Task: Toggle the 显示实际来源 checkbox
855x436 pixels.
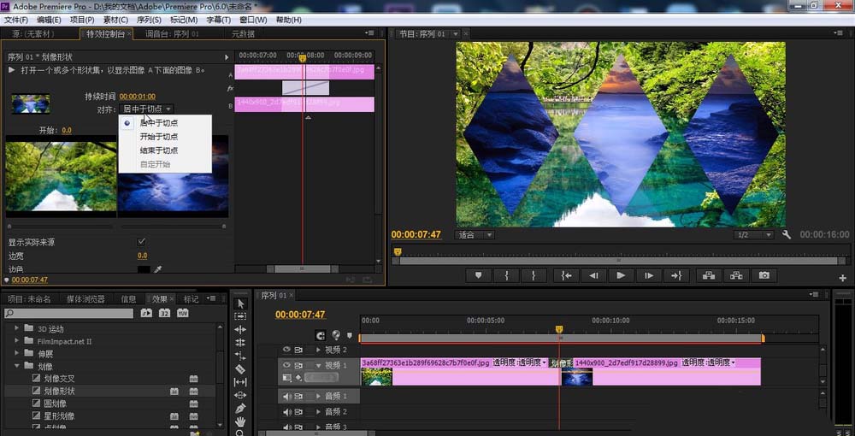Action: point(142,242)
